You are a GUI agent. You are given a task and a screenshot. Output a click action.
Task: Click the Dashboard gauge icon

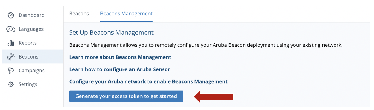pos(11,15)
